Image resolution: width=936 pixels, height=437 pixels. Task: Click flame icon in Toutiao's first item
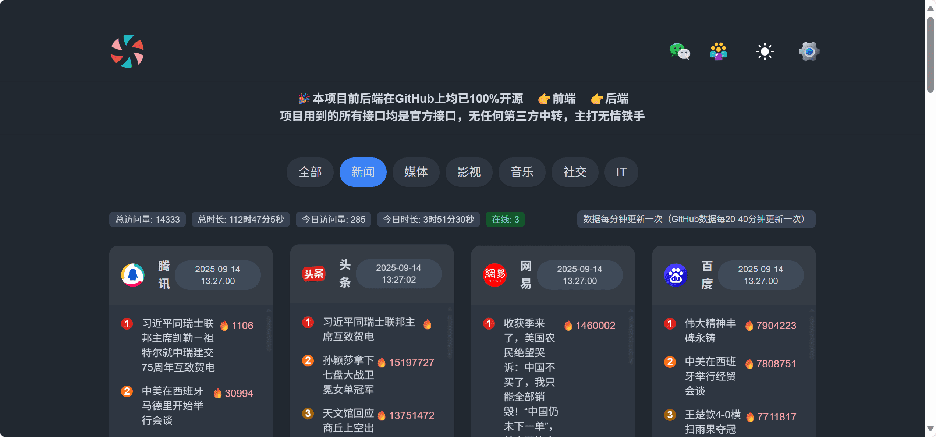click(x=427, y=324)
